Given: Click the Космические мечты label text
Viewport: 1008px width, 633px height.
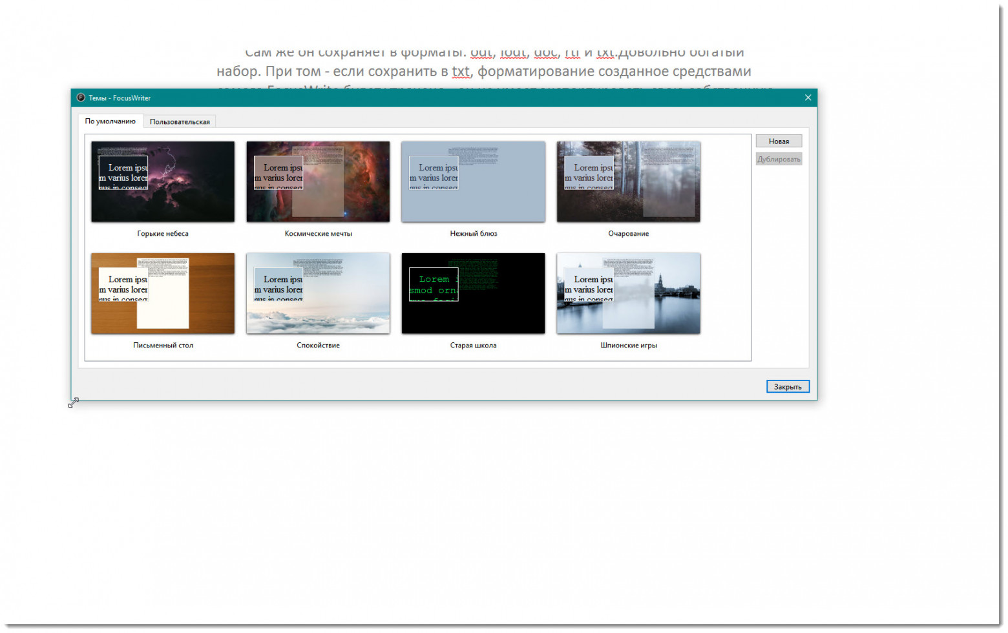Looking at the screenshot, I should point(318,233).
